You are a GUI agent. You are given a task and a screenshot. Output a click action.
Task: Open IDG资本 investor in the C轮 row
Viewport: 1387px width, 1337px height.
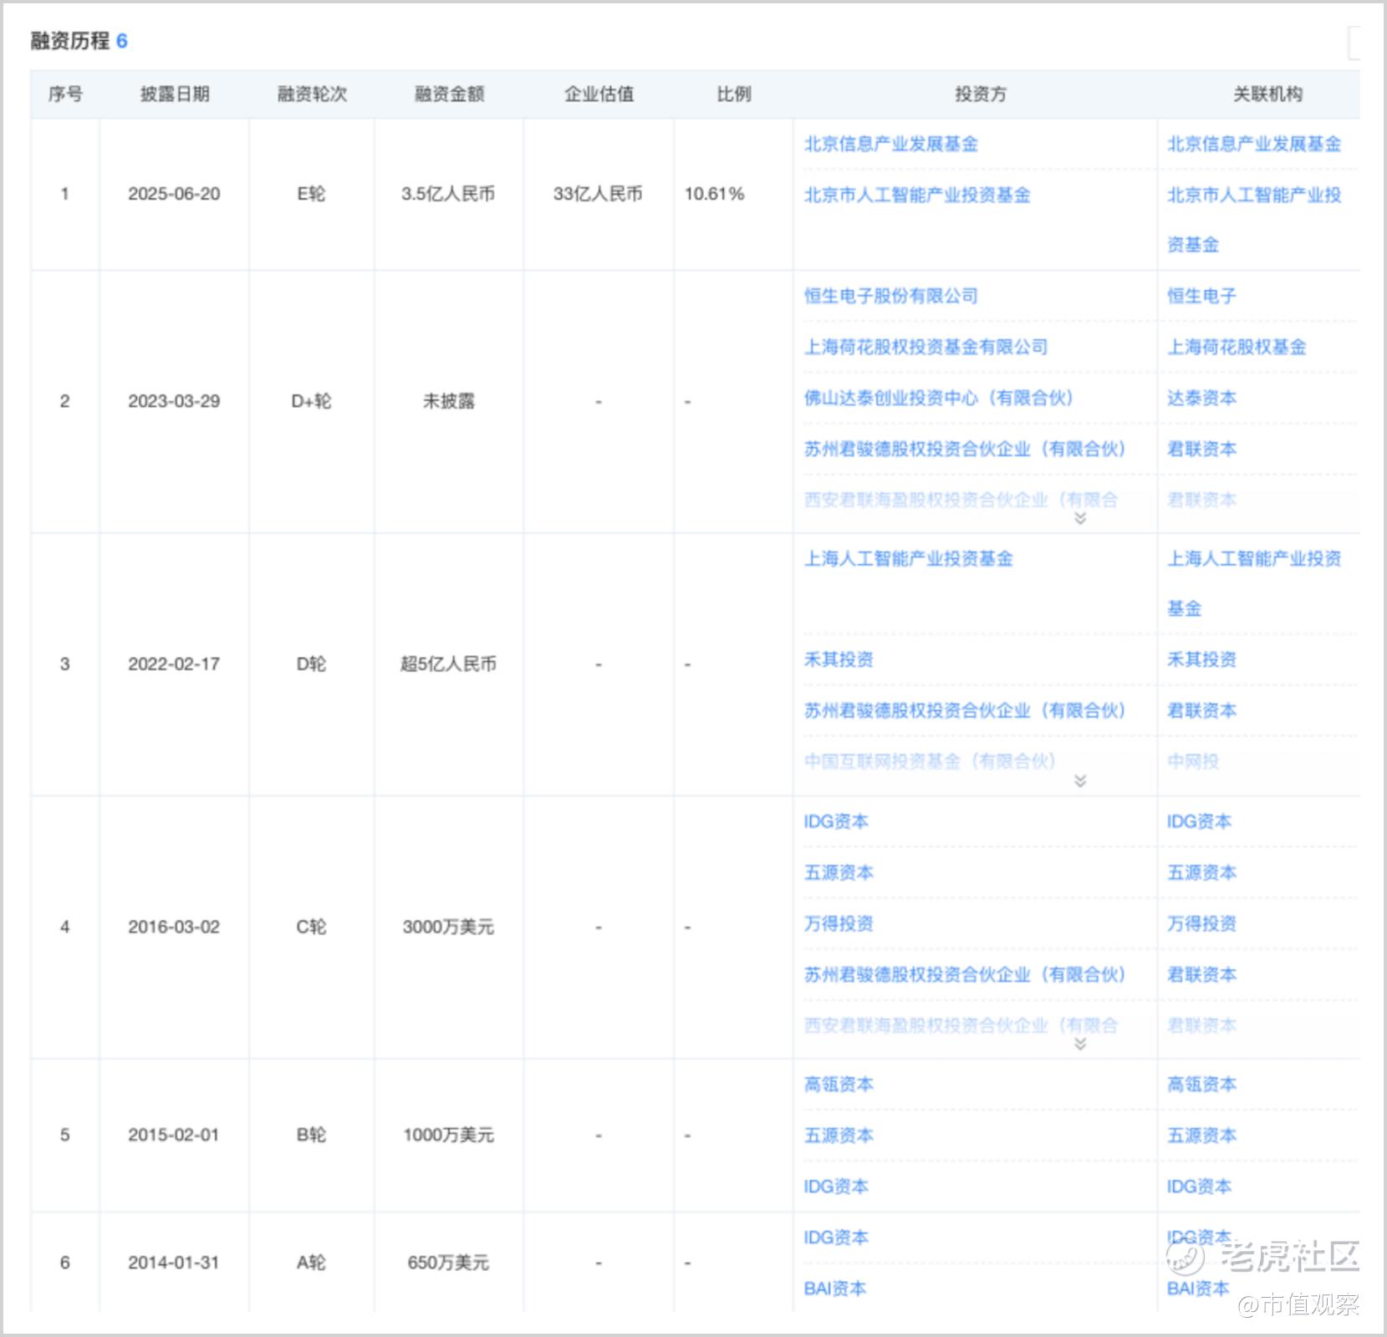(836, 821)
